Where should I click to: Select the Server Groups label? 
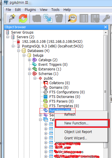(22, 32)
